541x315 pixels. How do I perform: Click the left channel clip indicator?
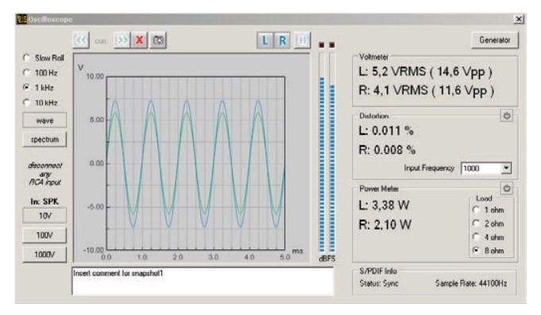pyautogui.click(x=322, y=45)
